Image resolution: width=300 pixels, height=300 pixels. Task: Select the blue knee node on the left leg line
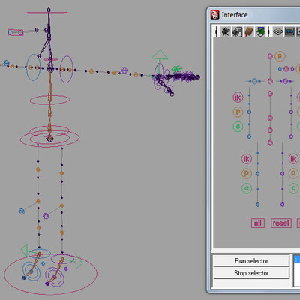click(x=258, y=173)
